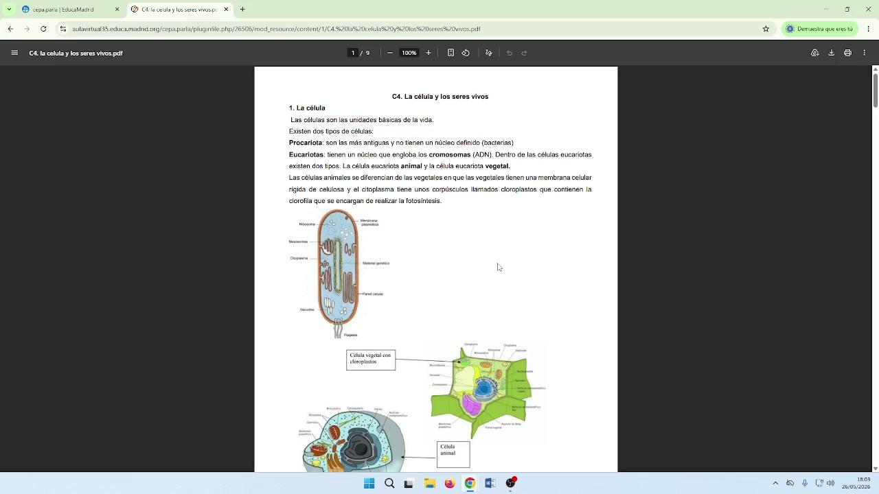Click the prokaryote cell diagram
The width and height of the screenshot is (879, 494).
339,273
